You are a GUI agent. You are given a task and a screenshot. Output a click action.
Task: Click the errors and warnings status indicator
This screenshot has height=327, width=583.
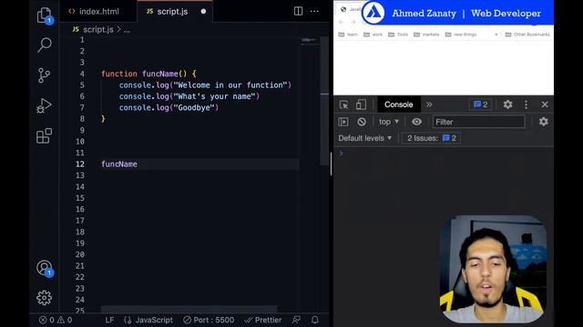point(56,320)
